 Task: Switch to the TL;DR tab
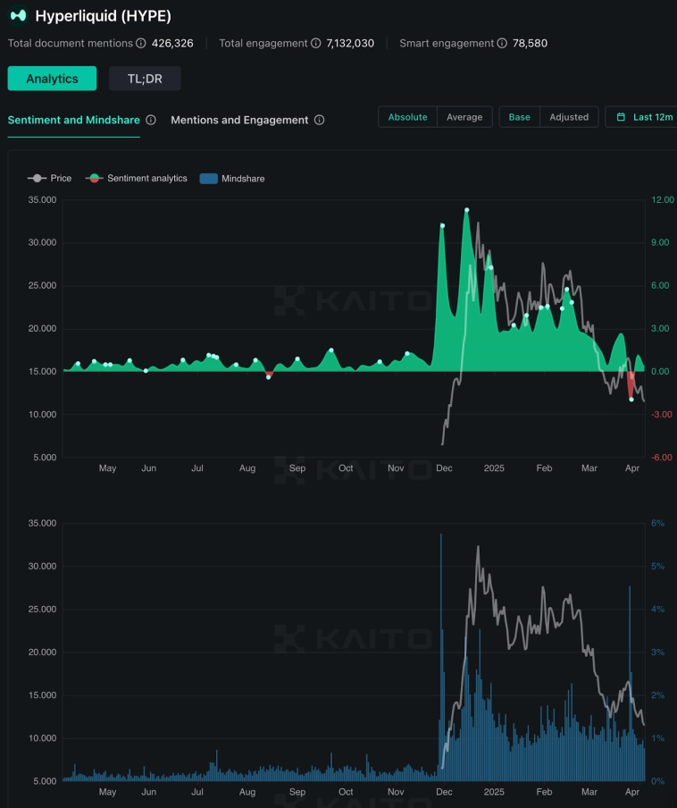145,79
